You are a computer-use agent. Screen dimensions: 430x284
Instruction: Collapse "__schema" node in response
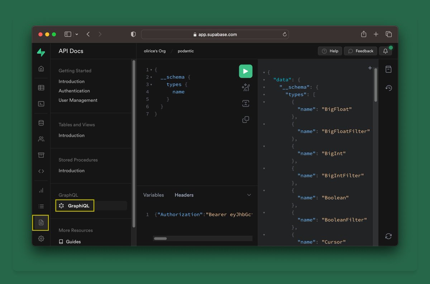[264, 87]
